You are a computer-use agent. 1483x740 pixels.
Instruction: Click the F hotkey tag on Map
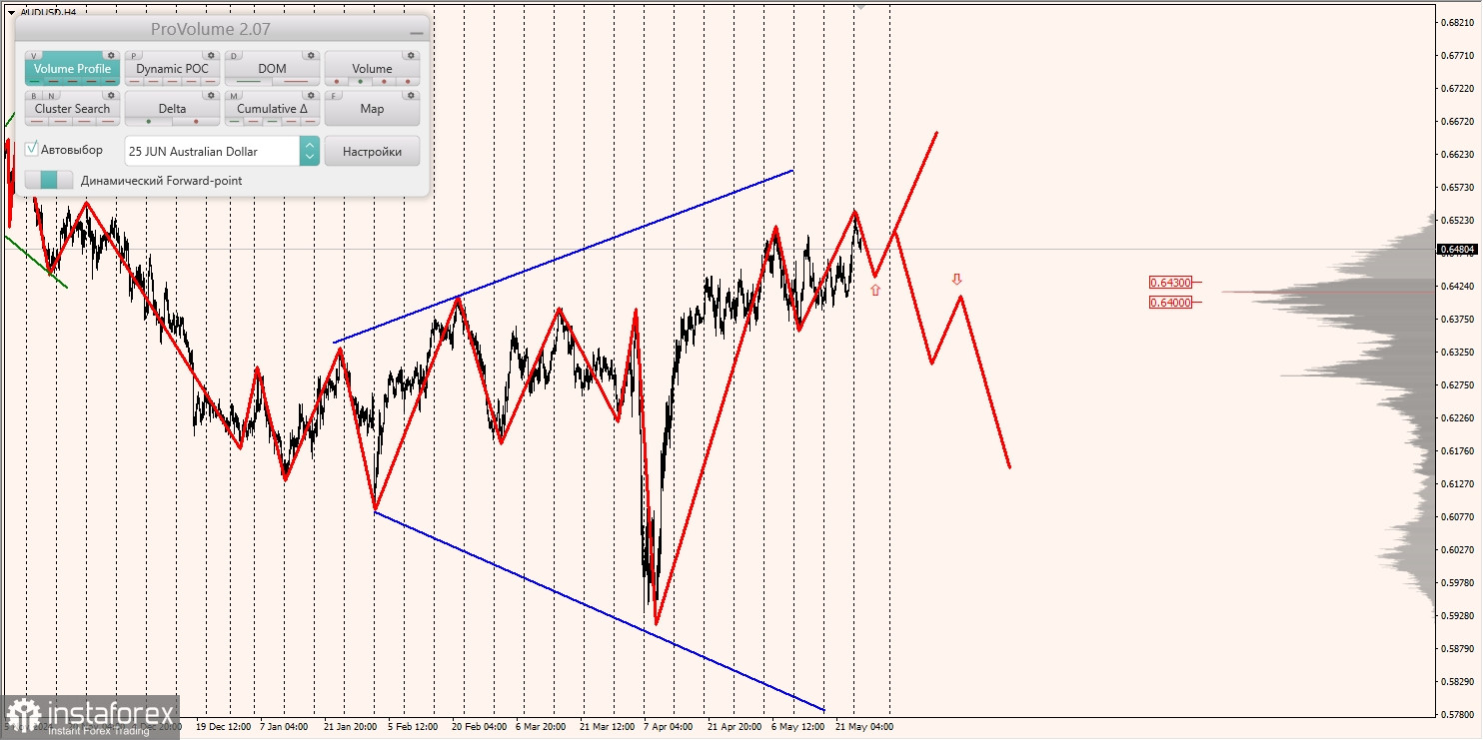pos(334,95)
